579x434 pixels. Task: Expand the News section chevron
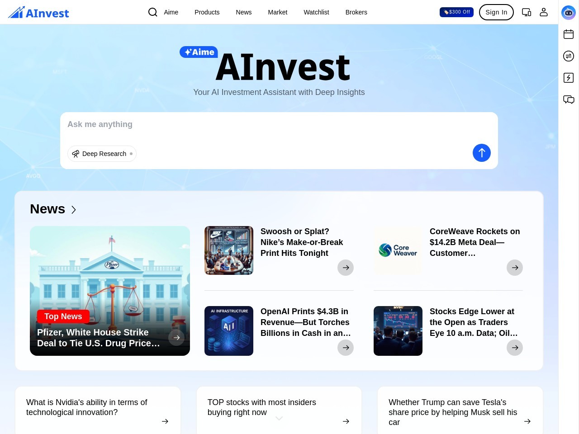[x=74, y=210]
